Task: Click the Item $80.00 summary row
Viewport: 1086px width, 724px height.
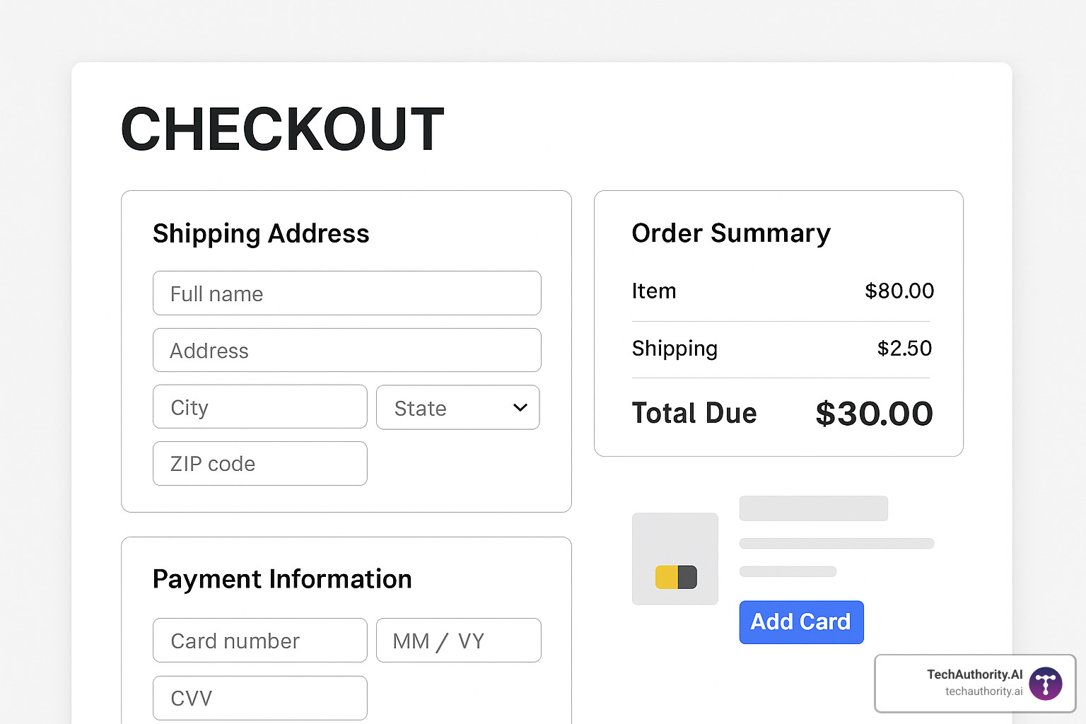Action: [782, 291]
